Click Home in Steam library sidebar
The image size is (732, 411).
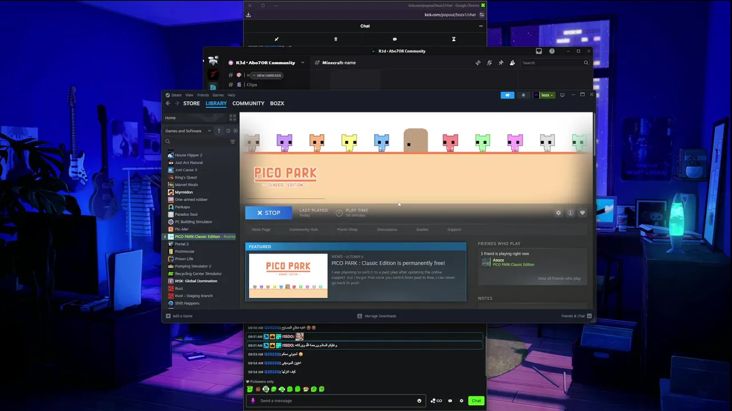(170, 118)
